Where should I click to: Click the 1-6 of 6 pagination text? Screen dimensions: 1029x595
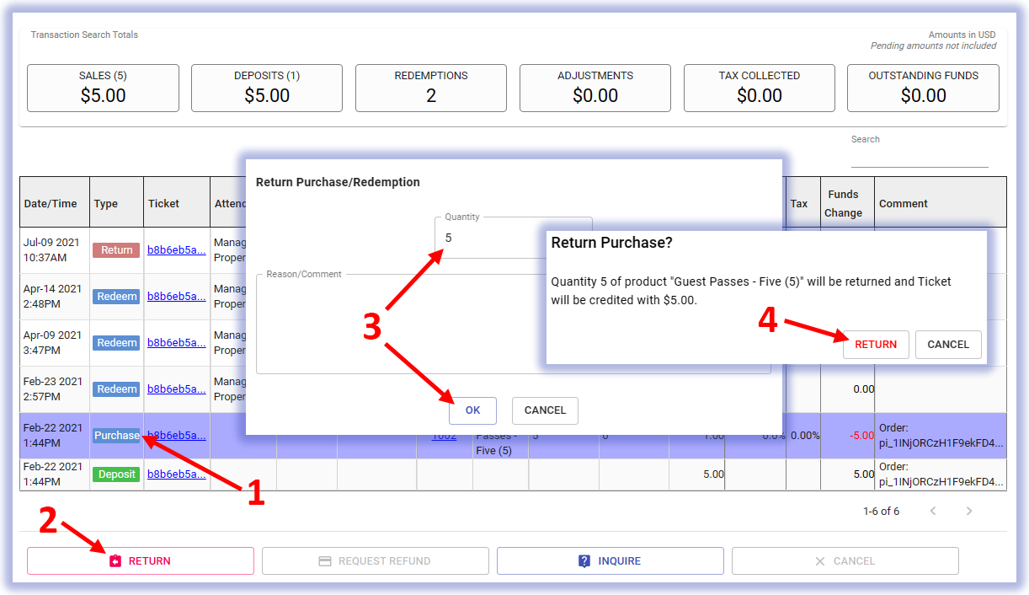(x=882, y=511)
